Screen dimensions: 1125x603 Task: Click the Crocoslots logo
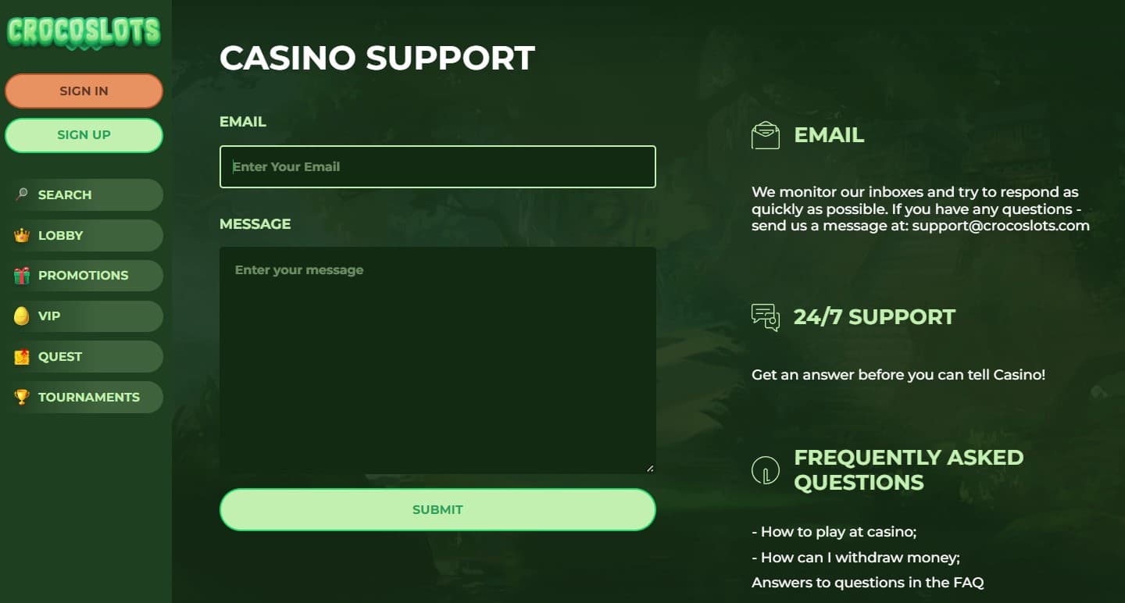pos(84,33)
